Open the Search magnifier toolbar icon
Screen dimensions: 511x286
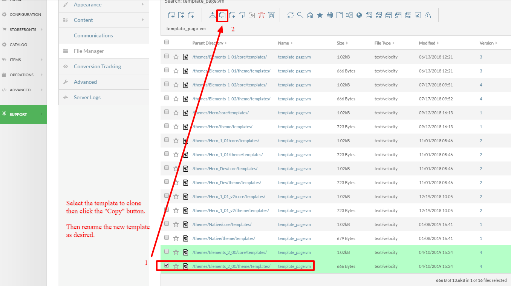coord(300,15)
